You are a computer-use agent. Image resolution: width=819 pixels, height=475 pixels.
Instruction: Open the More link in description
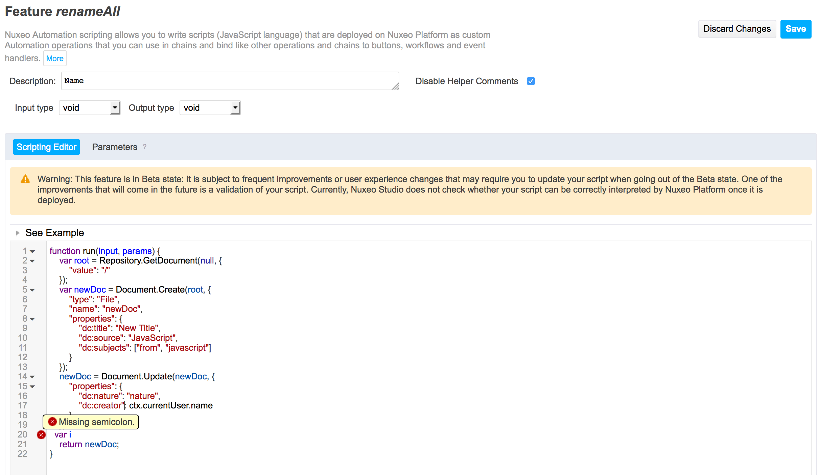[55, 58]
